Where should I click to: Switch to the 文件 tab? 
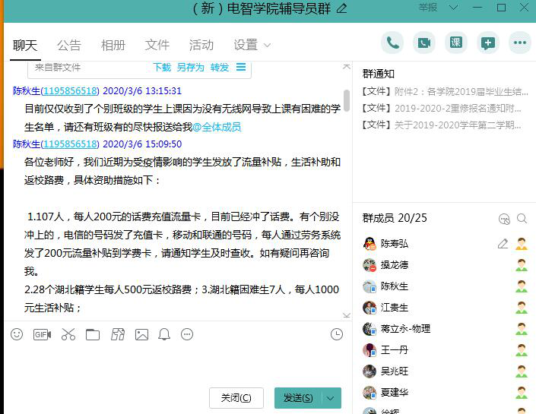pyautogui.click(x=157, y=45)
